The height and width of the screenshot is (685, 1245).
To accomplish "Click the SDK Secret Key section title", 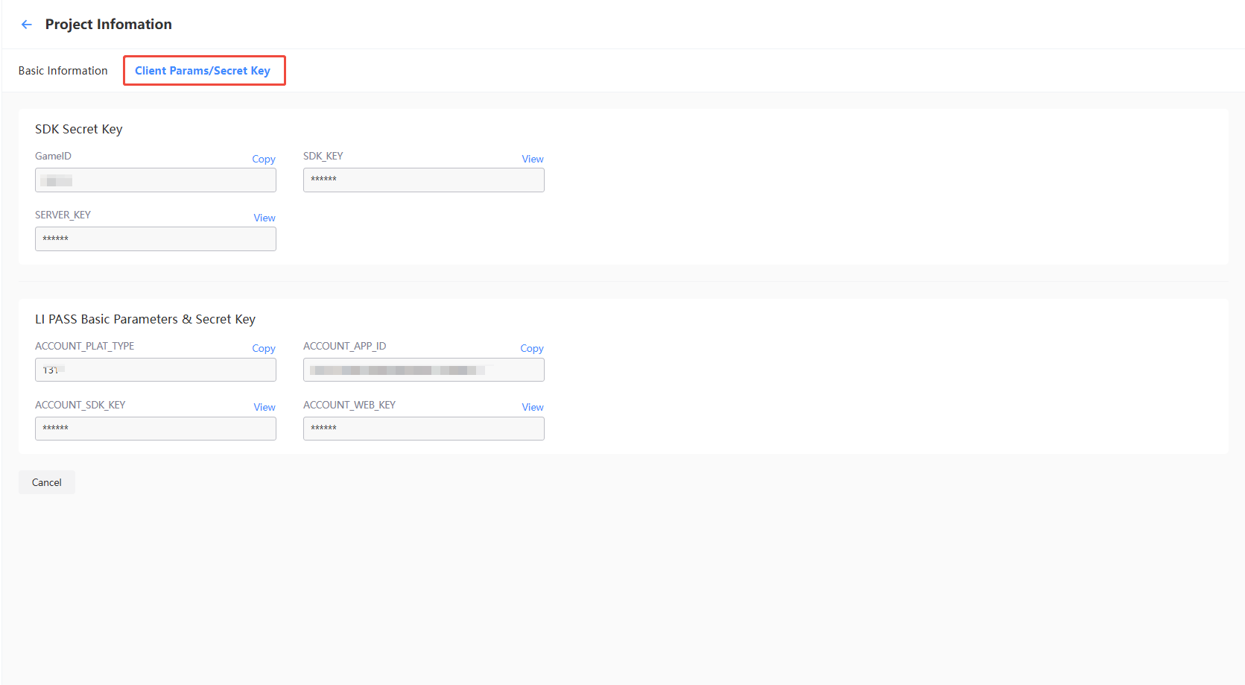I will point(78,129).
